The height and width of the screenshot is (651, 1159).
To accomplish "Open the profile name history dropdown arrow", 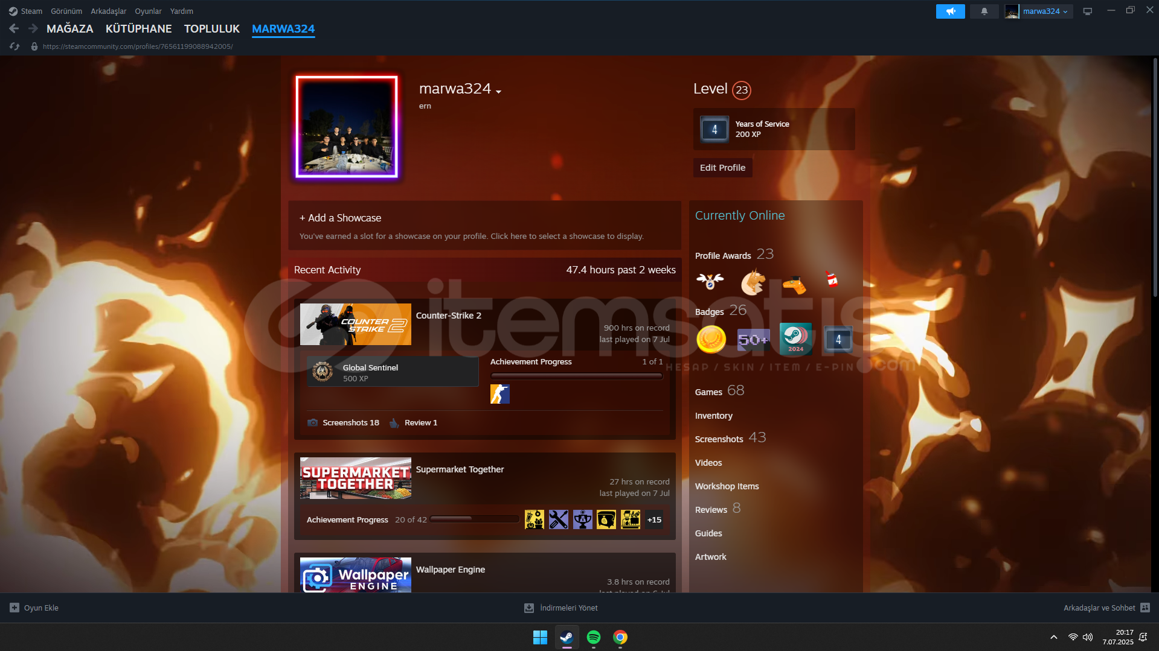I will (x=499, y=92).
